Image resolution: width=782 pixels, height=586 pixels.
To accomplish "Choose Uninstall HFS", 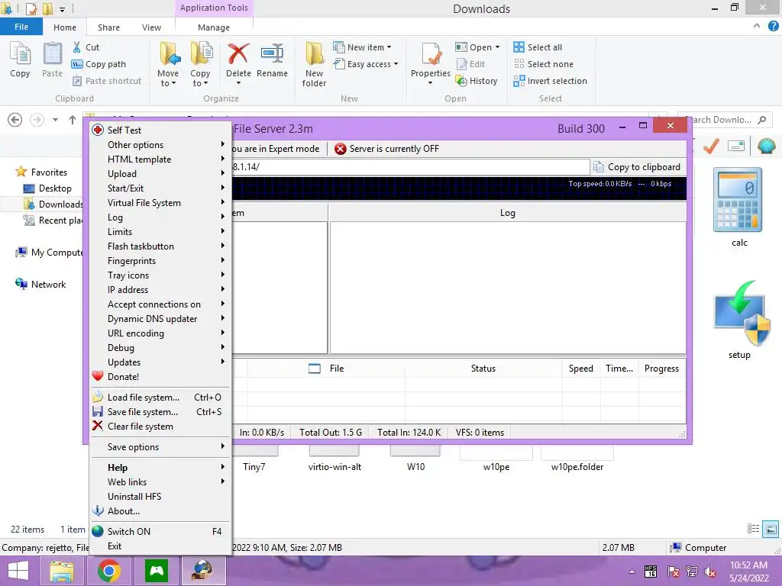I will pos(160,496).
